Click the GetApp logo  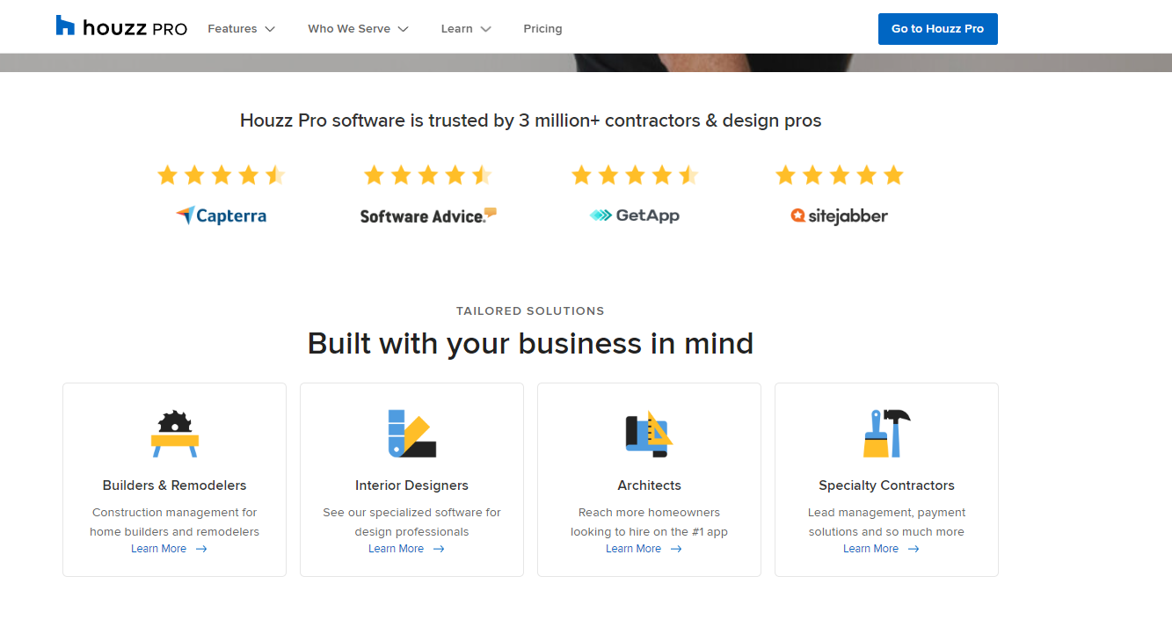click(x=635, y=215)
